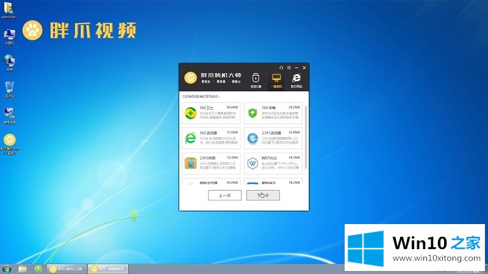
Task: Click the 360浏览器 software name
Action: [208, 133]
